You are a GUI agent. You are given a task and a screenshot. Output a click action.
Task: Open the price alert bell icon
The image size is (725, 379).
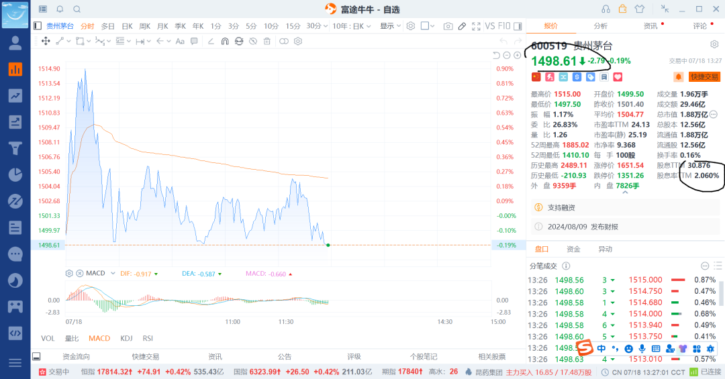678,76
